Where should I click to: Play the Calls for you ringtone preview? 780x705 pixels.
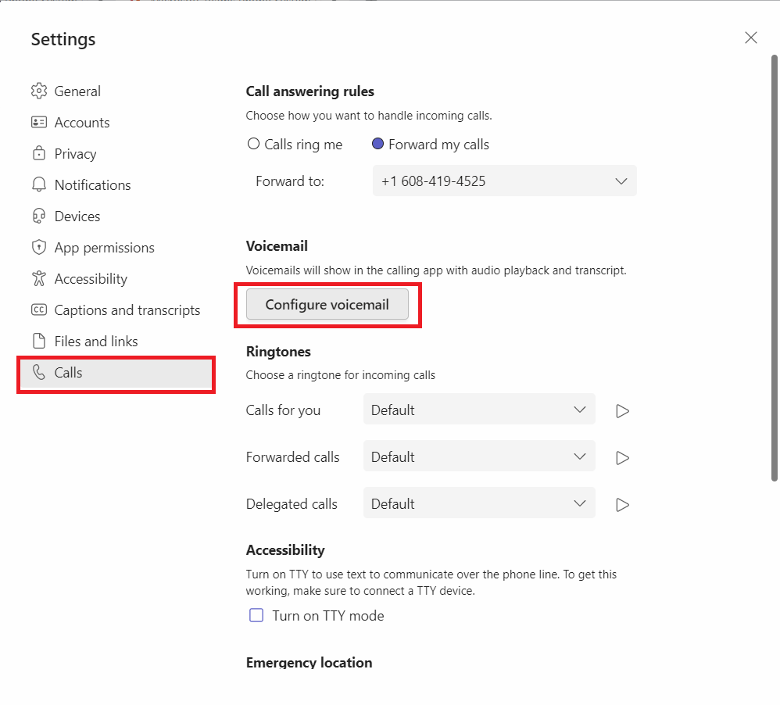[x=622, y=410]
